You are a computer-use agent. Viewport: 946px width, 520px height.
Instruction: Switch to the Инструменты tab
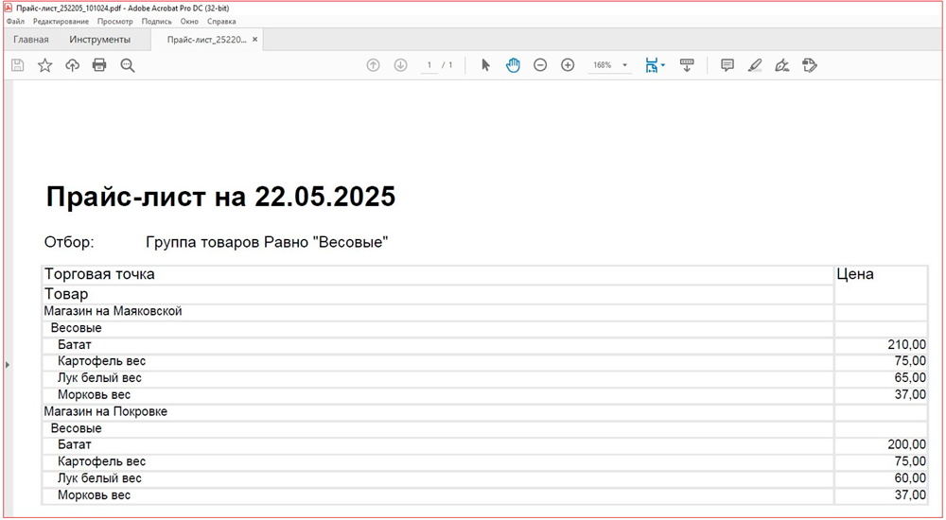pos(99,40)
